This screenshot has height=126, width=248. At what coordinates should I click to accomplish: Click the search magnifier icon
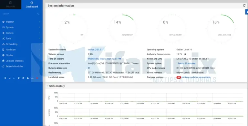point(38,14)
